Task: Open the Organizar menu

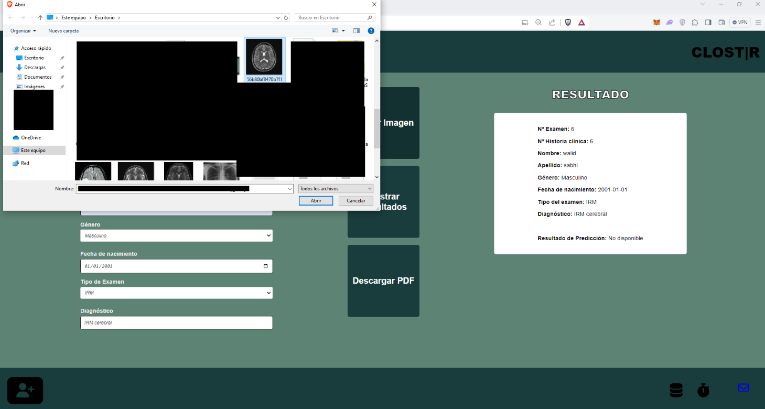Action: [23, 30]
